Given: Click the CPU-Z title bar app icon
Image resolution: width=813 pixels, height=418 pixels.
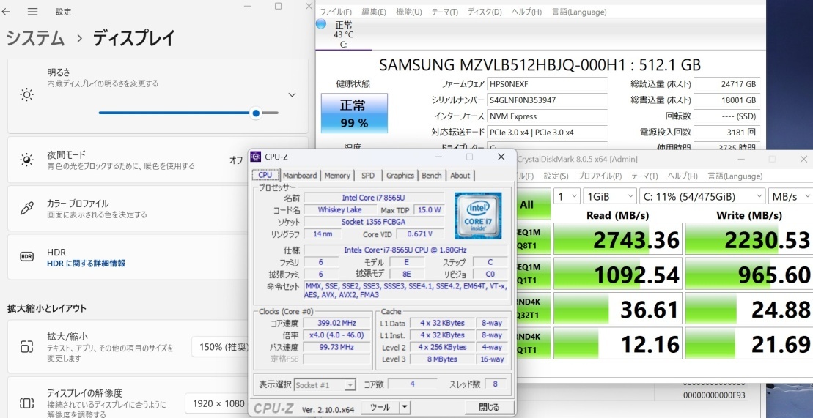Looking at the screenshot, I should 256,157.
